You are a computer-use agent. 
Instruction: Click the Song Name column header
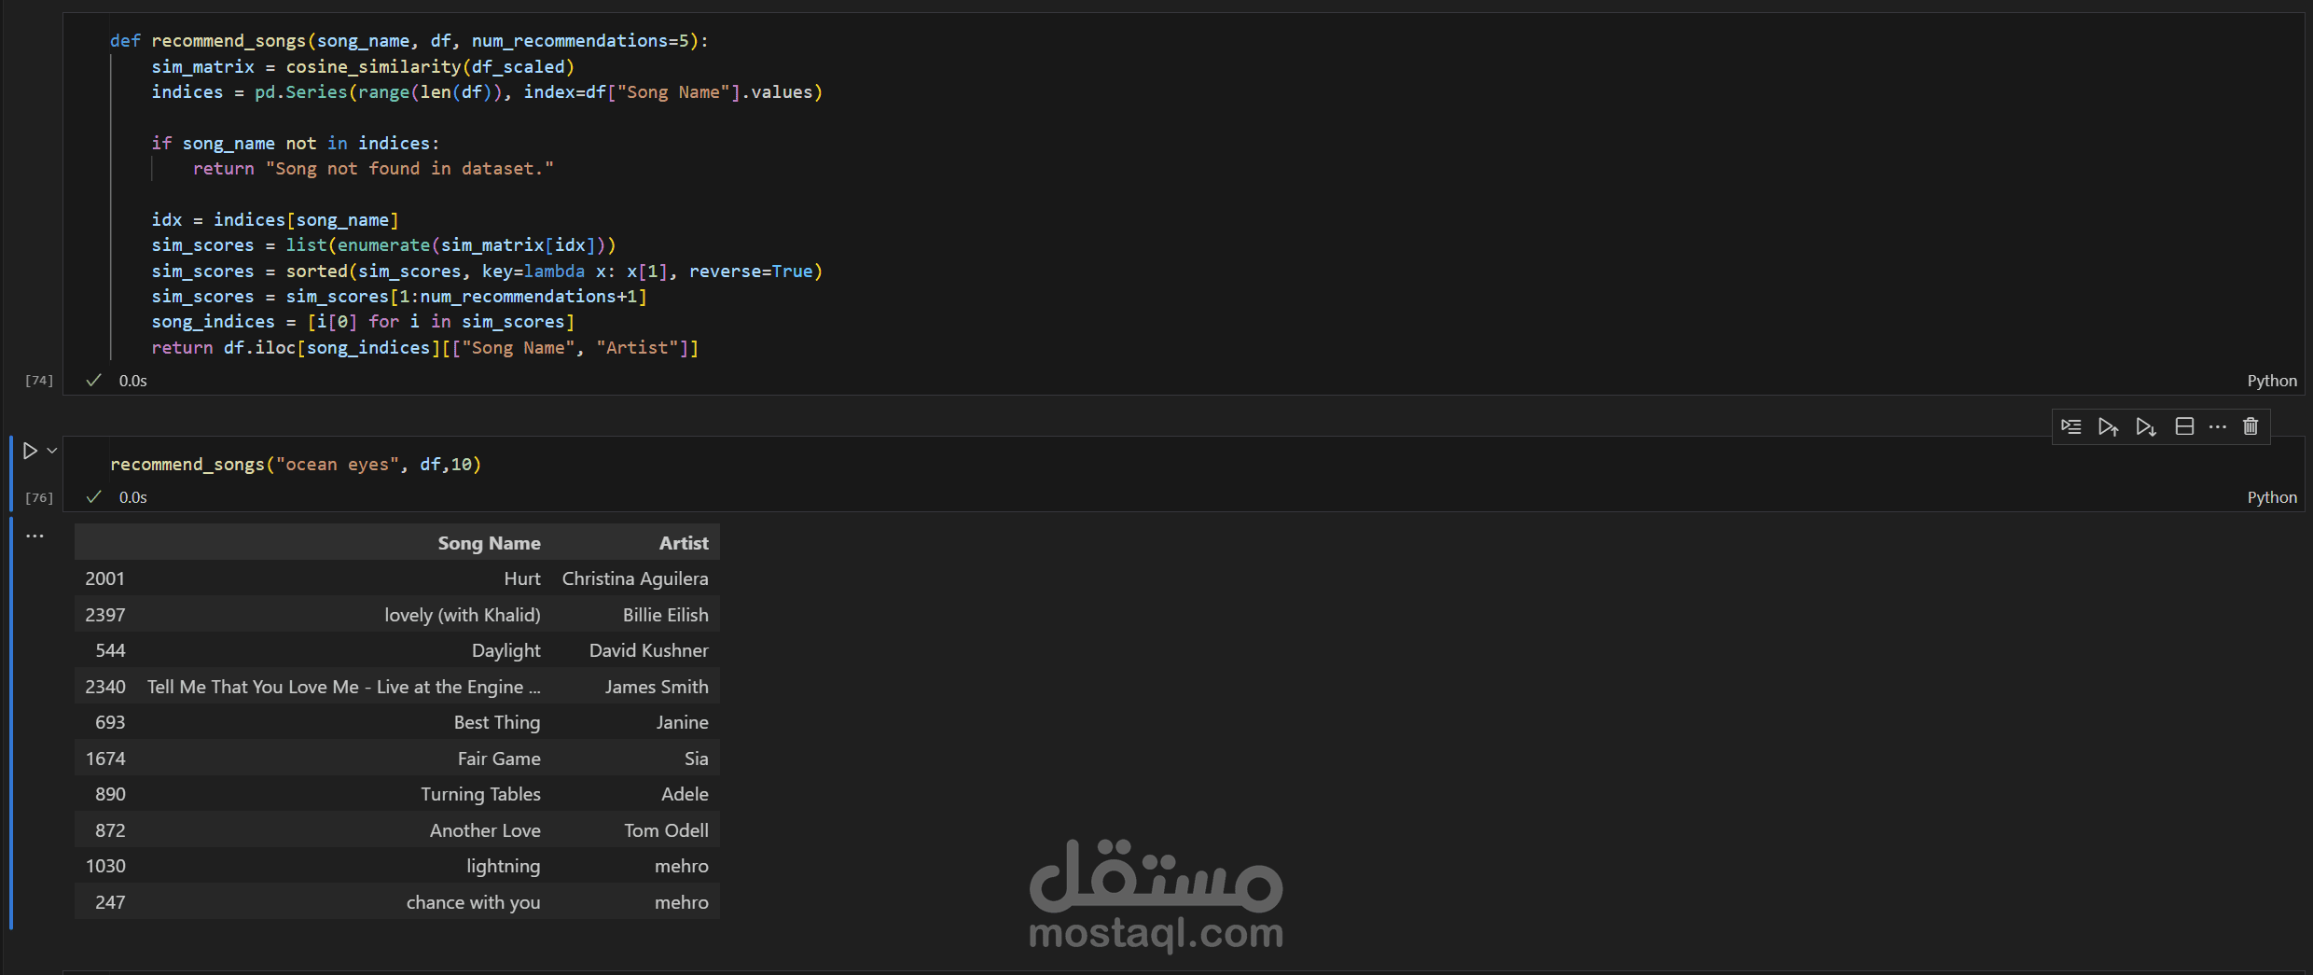[x=489, y=543]
